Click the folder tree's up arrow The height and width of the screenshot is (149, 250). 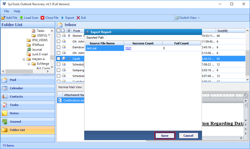pos(52,31)
